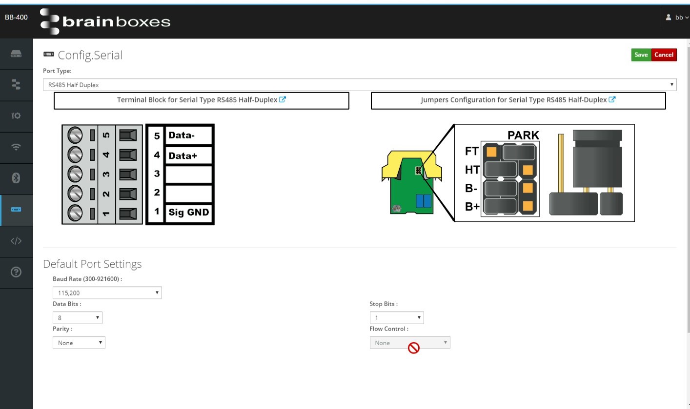Click the green Save button
Screen dimensions: 690x409
(641, 55)
